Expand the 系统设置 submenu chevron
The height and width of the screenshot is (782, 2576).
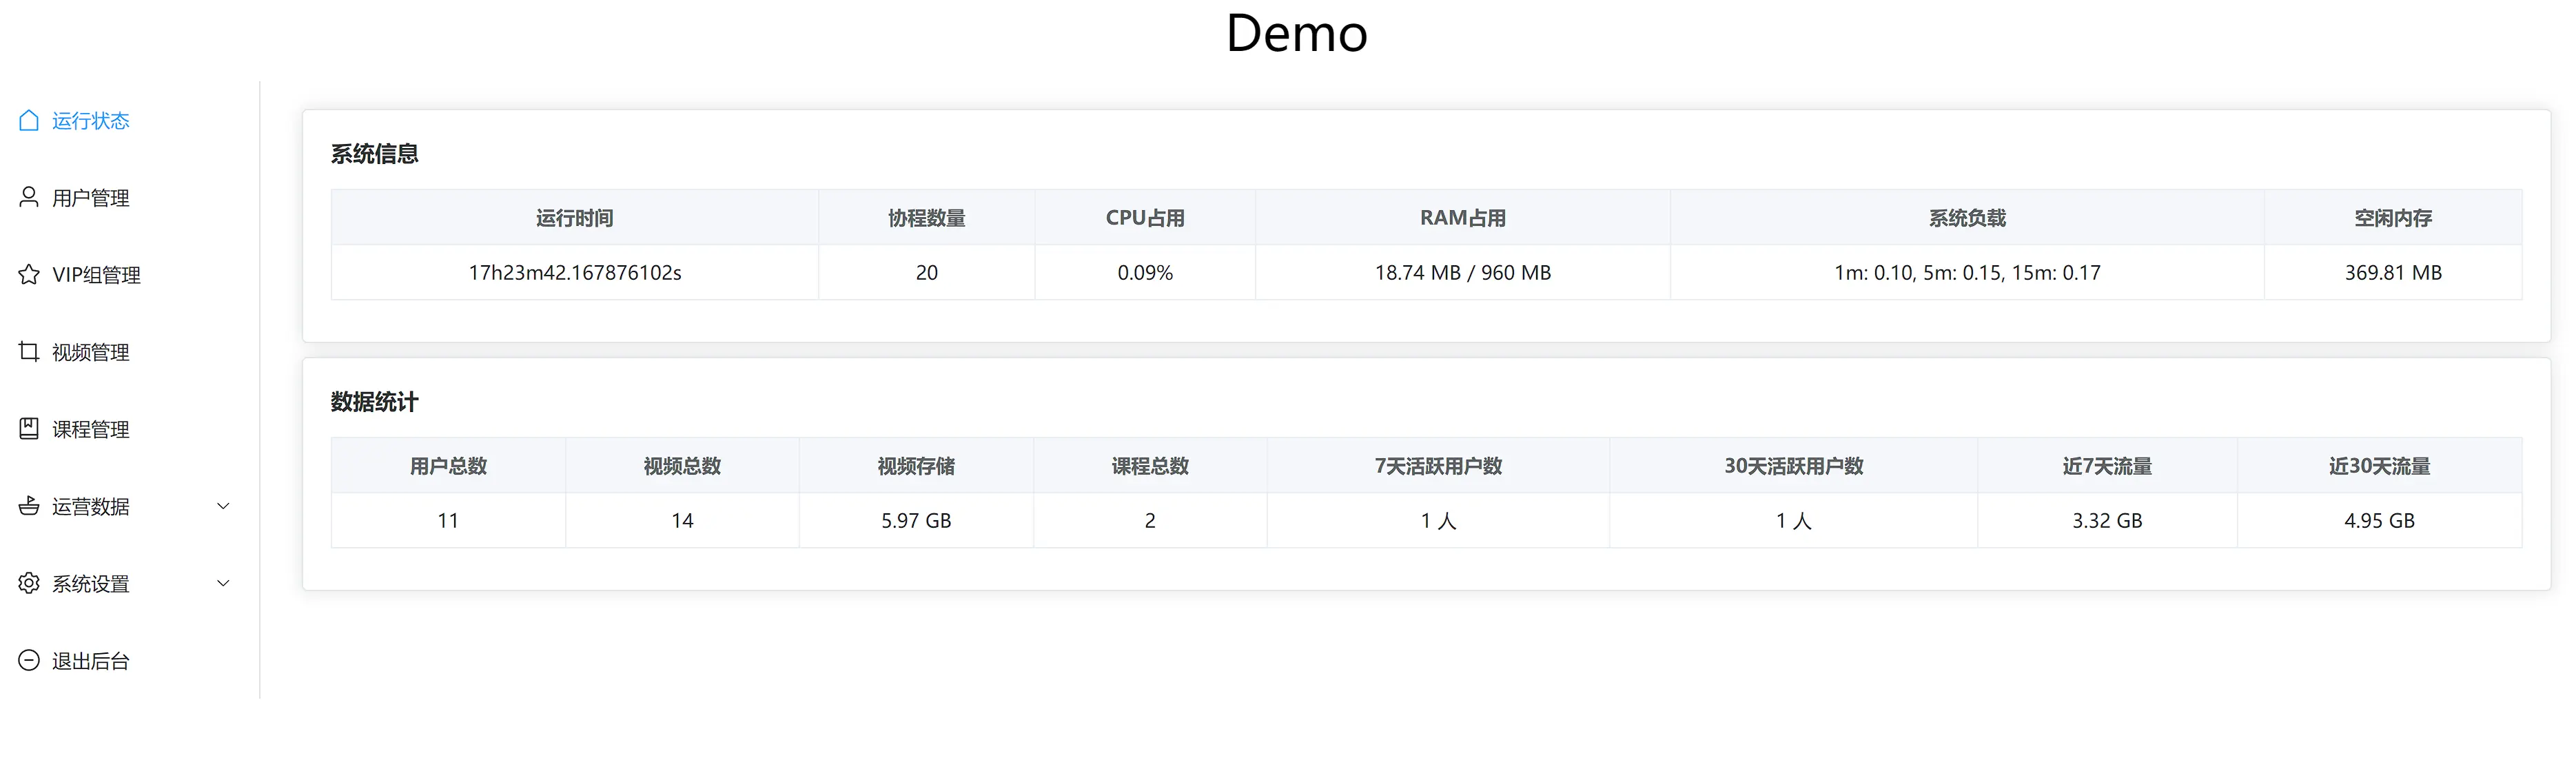coord(224,583)
